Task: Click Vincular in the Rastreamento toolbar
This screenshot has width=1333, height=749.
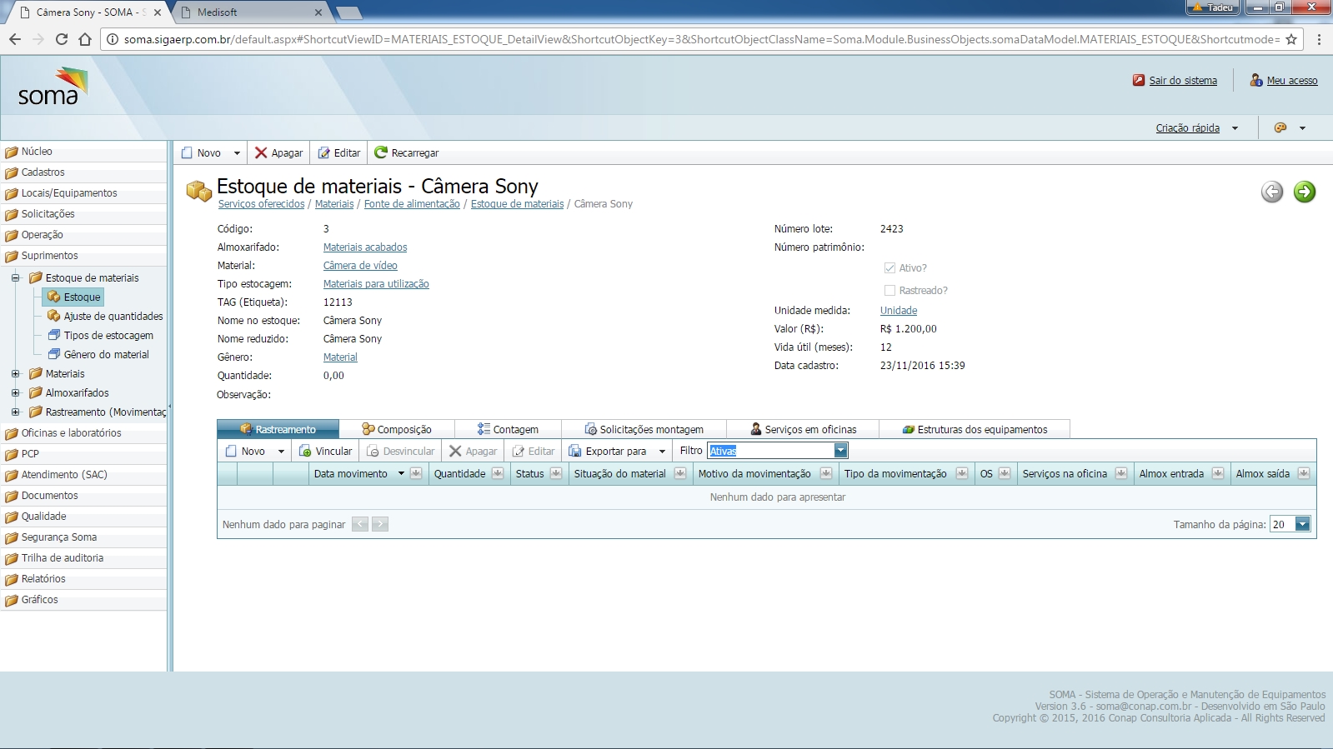Action: tap(326, 451)
